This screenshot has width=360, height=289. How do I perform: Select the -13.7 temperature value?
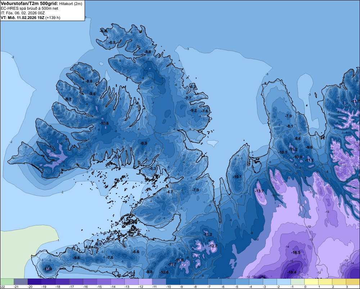[x=260, y=191]
